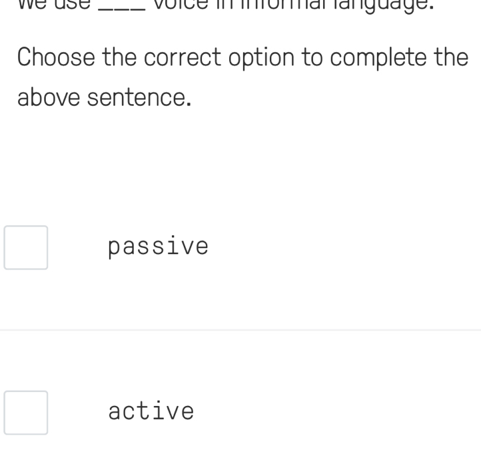Click the blank underscore in the sentence
The height and width of the screenshot is (460, 481).
(120, 5)
